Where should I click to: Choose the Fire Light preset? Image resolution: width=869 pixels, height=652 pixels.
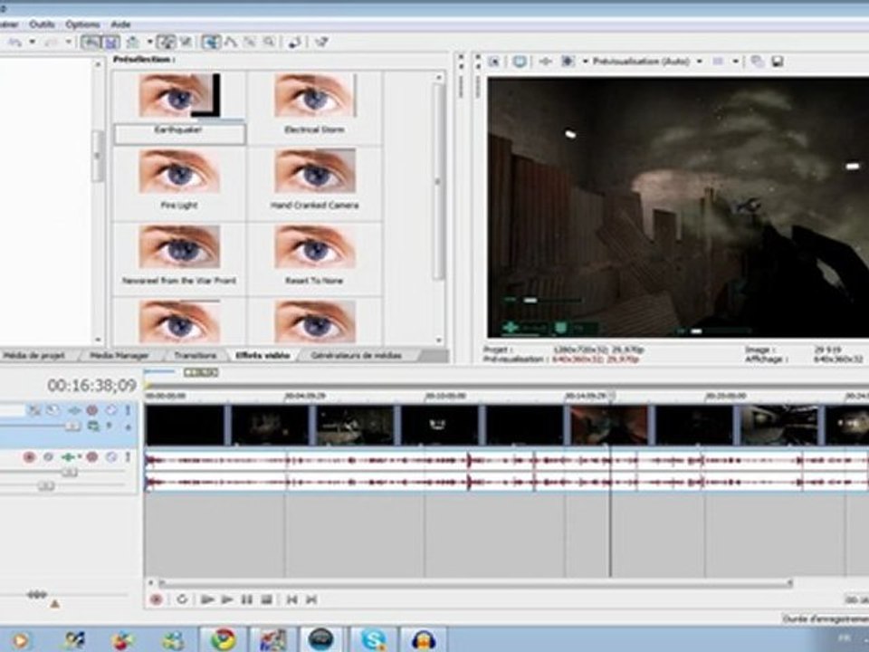tap(179, 182)
